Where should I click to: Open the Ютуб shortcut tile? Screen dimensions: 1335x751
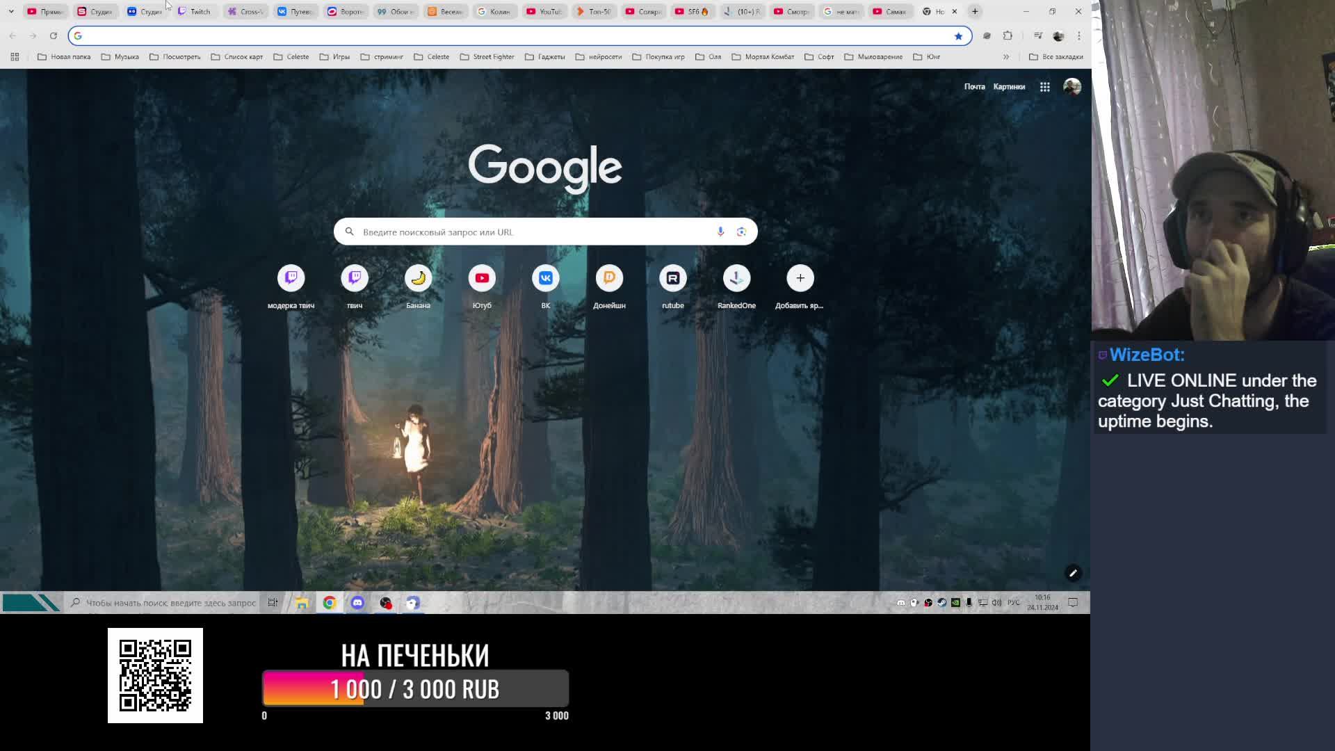click(482, 279)
